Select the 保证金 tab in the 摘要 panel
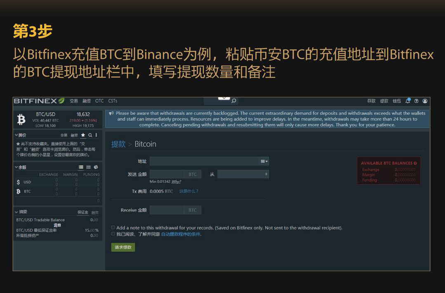 point(82,212)
